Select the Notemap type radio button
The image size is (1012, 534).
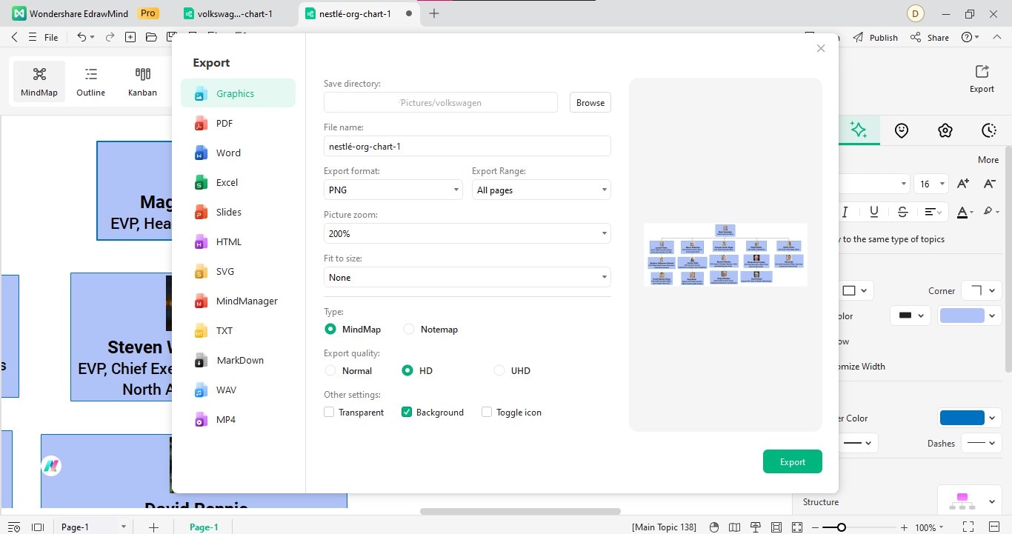(x=409, y=329)
